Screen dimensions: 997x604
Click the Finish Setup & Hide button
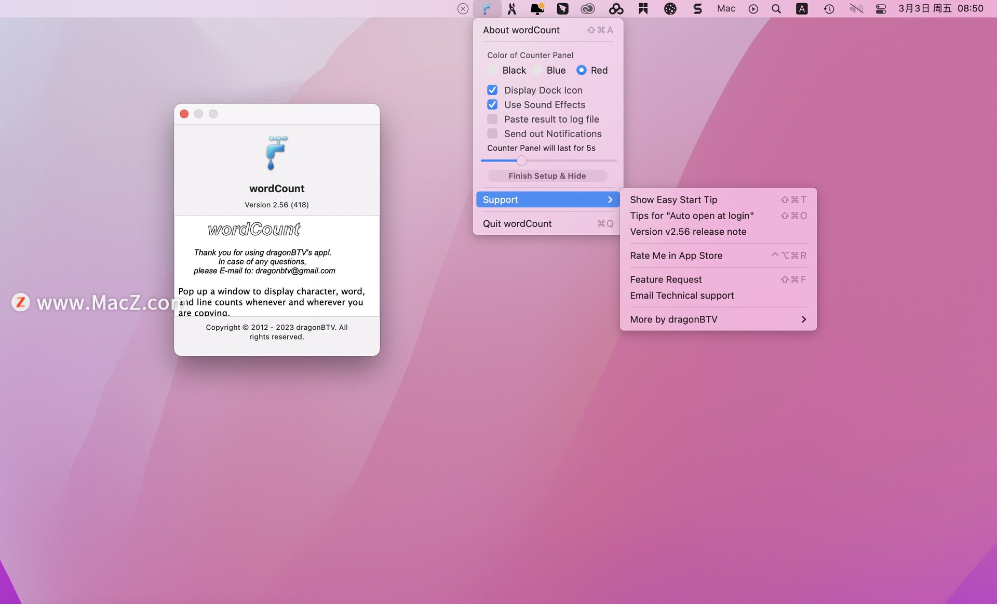tap(547, 176)
